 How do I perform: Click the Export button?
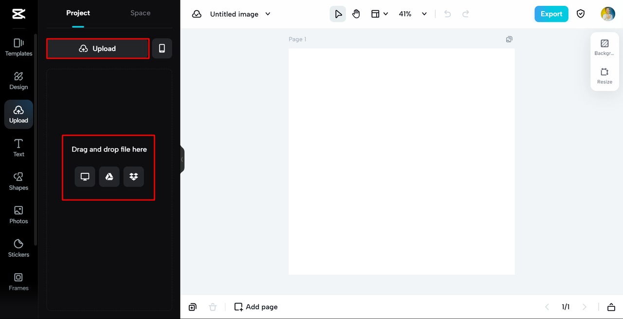[x=551, y=14]
